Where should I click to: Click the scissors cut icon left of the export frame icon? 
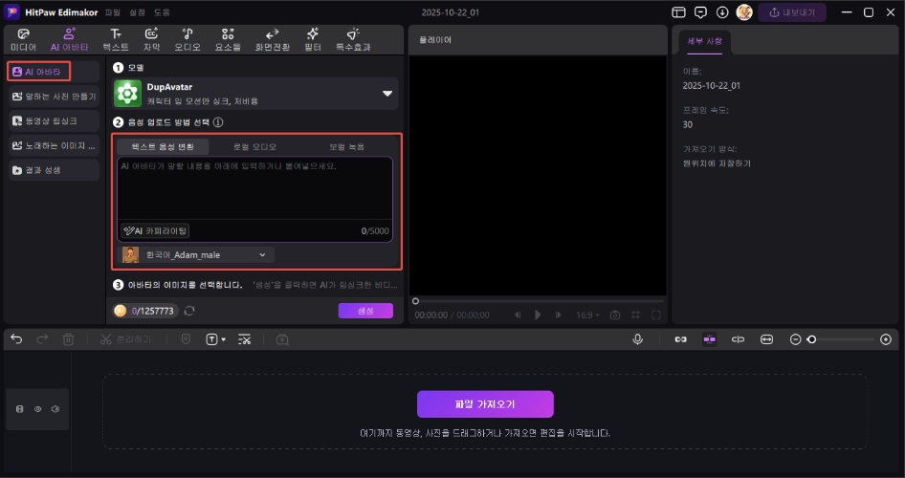click(x=244, y=339)
